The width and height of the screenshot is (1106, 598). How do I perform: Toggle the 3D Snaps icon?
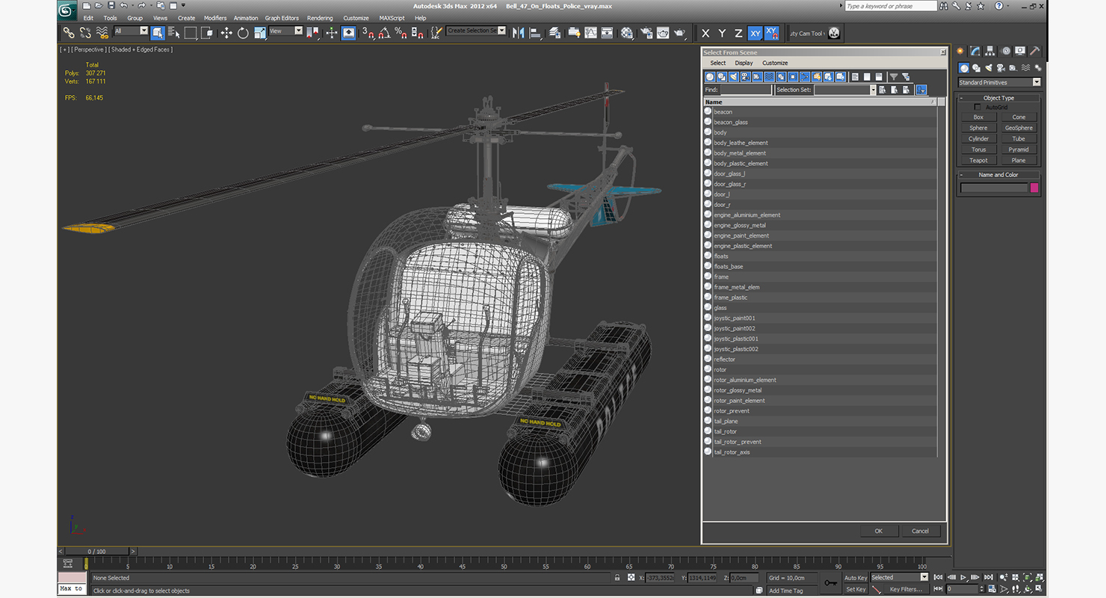368,33
